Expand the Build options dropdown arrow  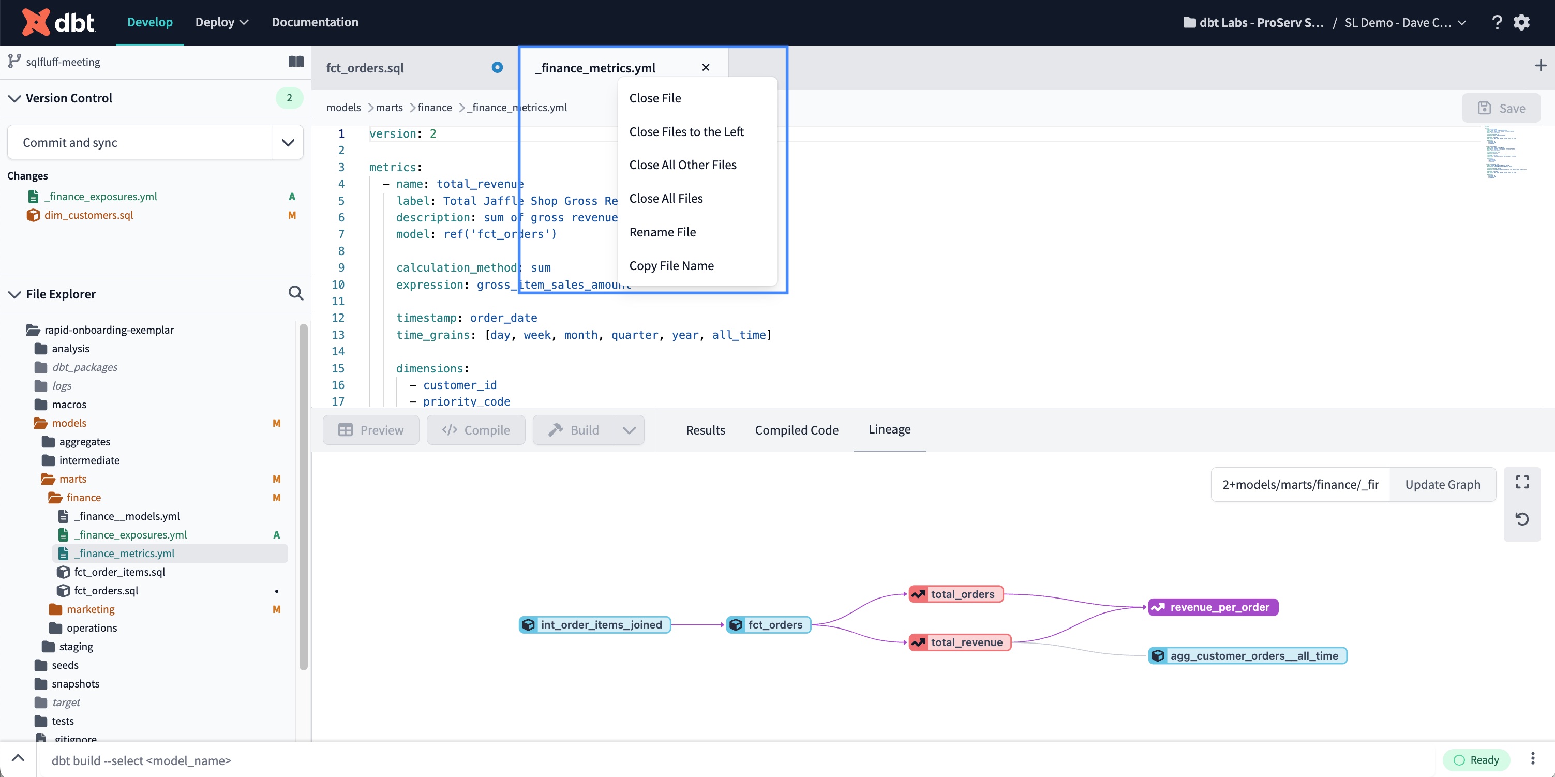click(629, 430)
